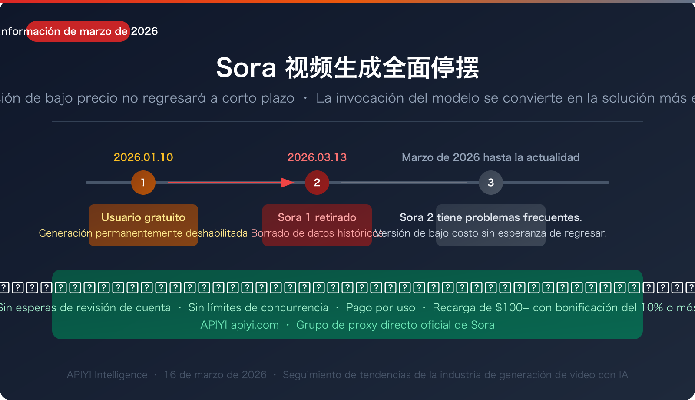Screen dimensions: 695x400
Task: Click 'Borrado de datos históricos' text
Action: point(317,233)
